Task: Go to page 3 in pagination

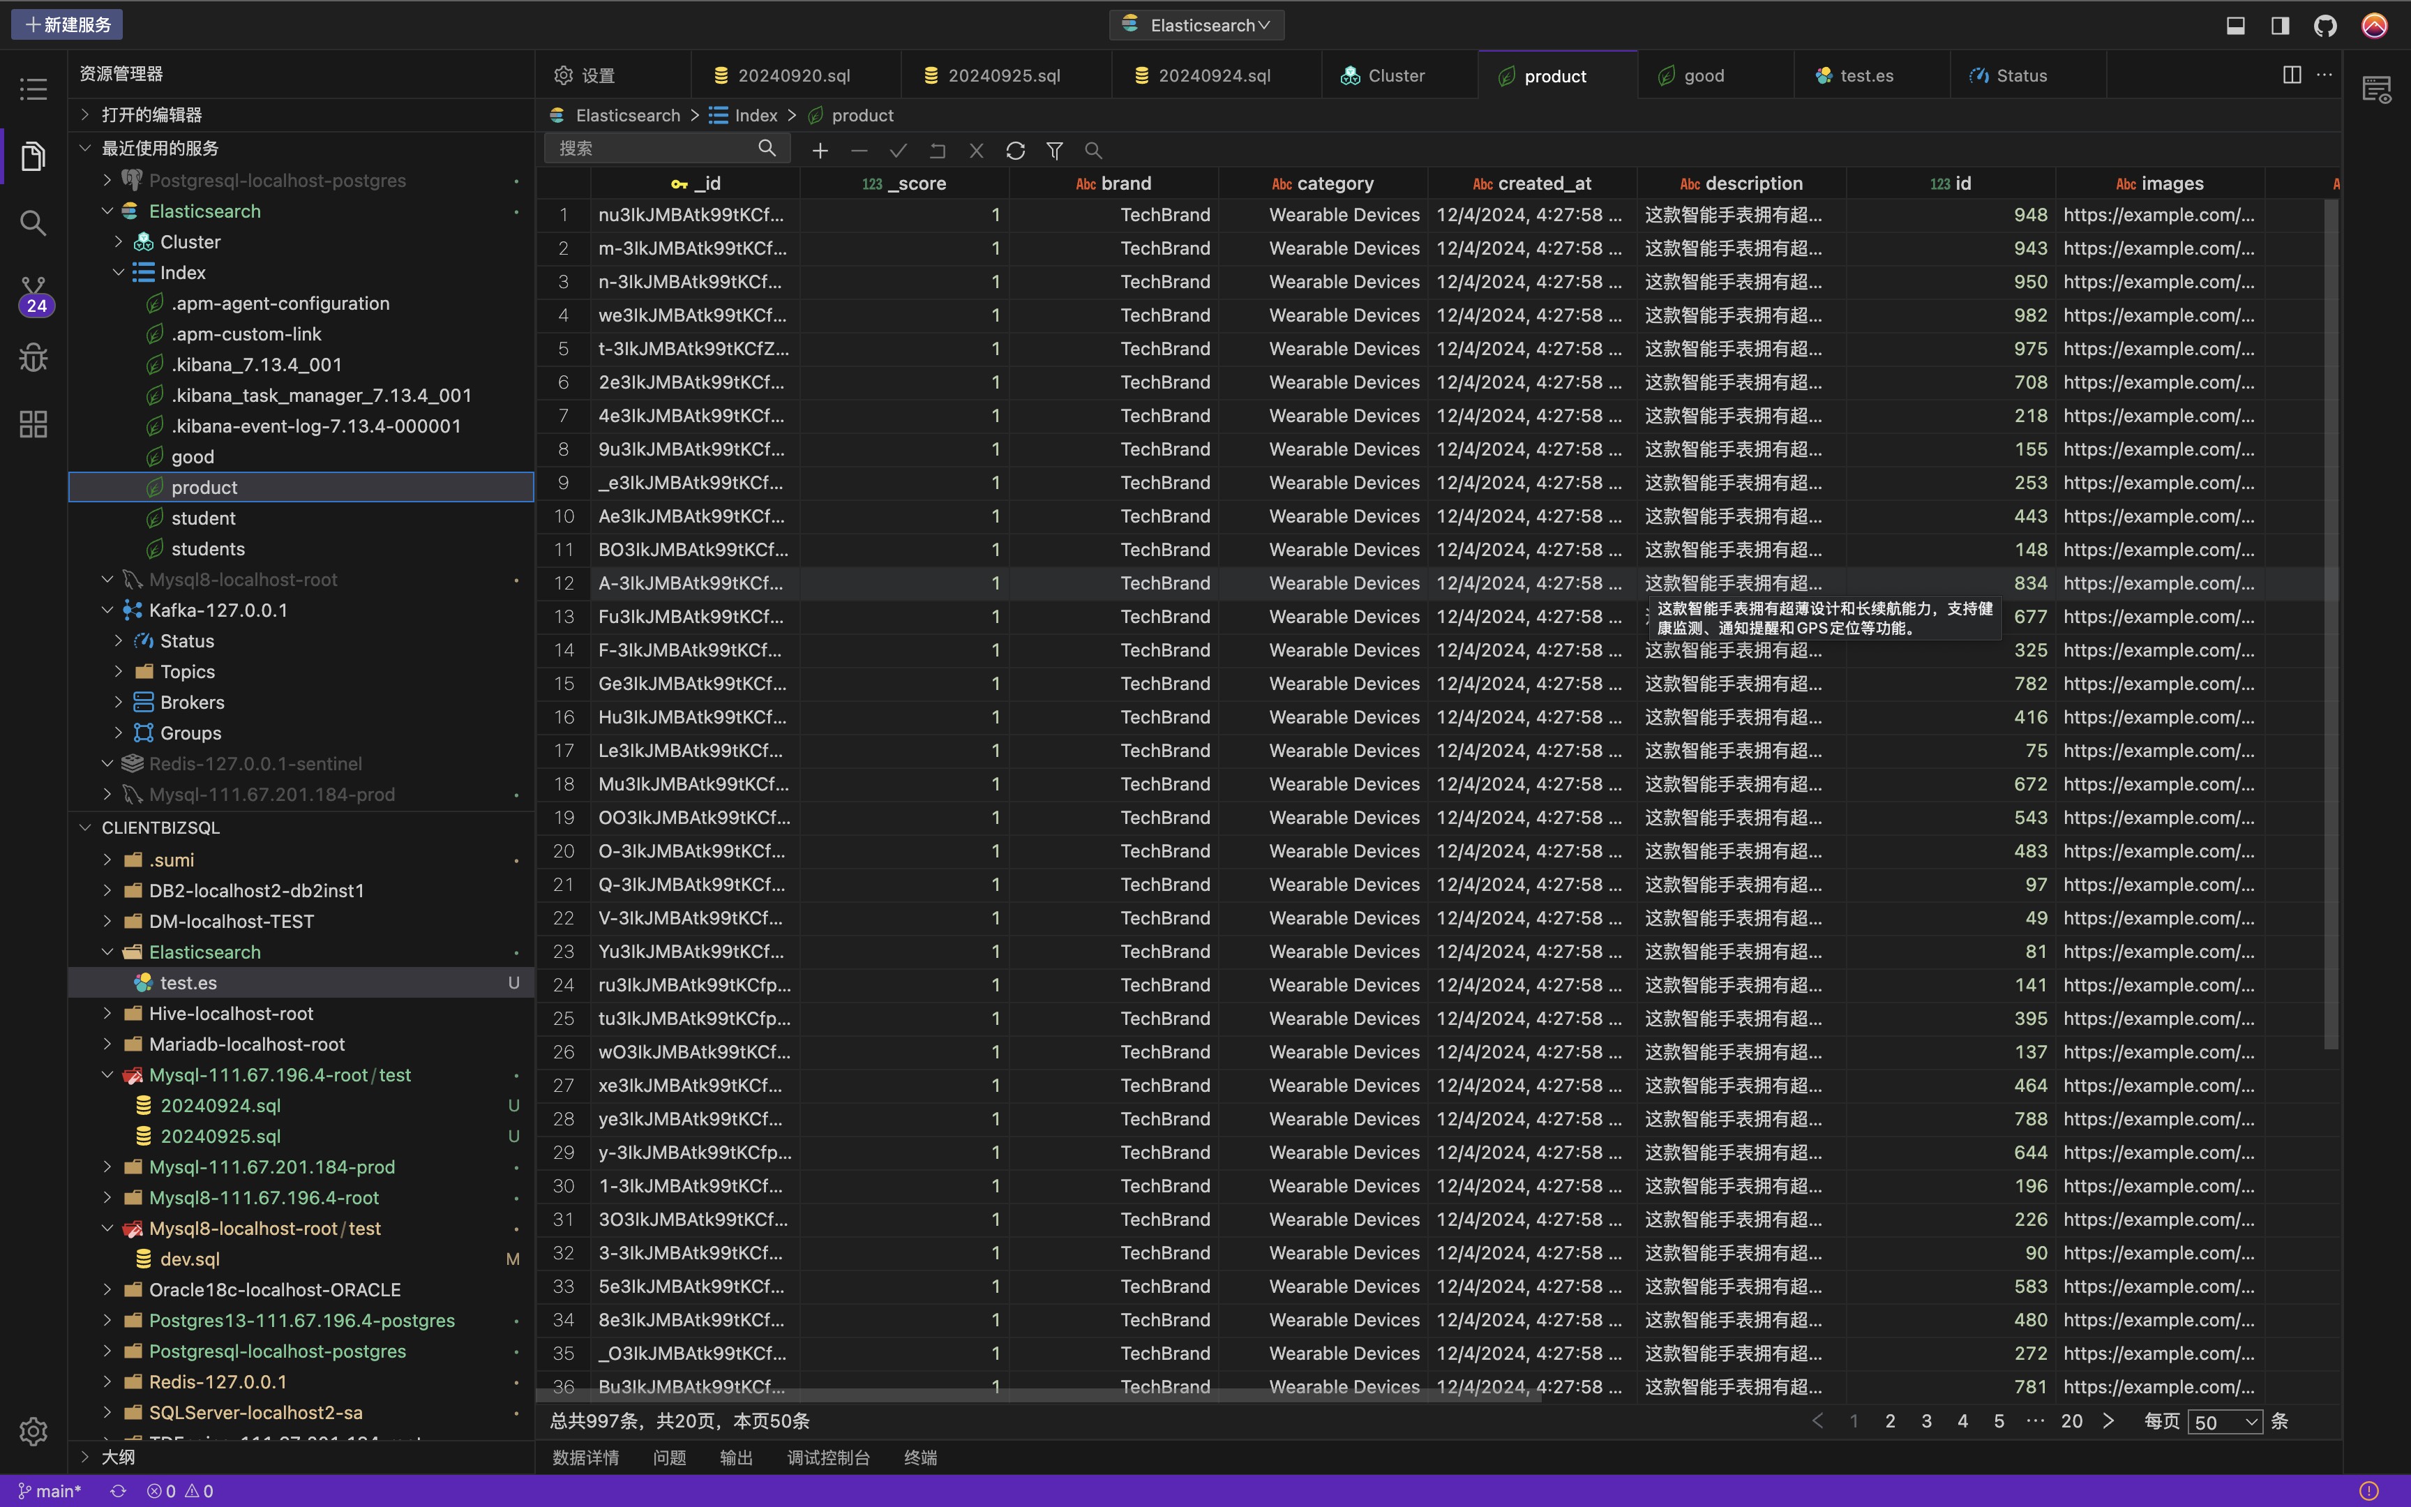Action: (1926, 1421)
